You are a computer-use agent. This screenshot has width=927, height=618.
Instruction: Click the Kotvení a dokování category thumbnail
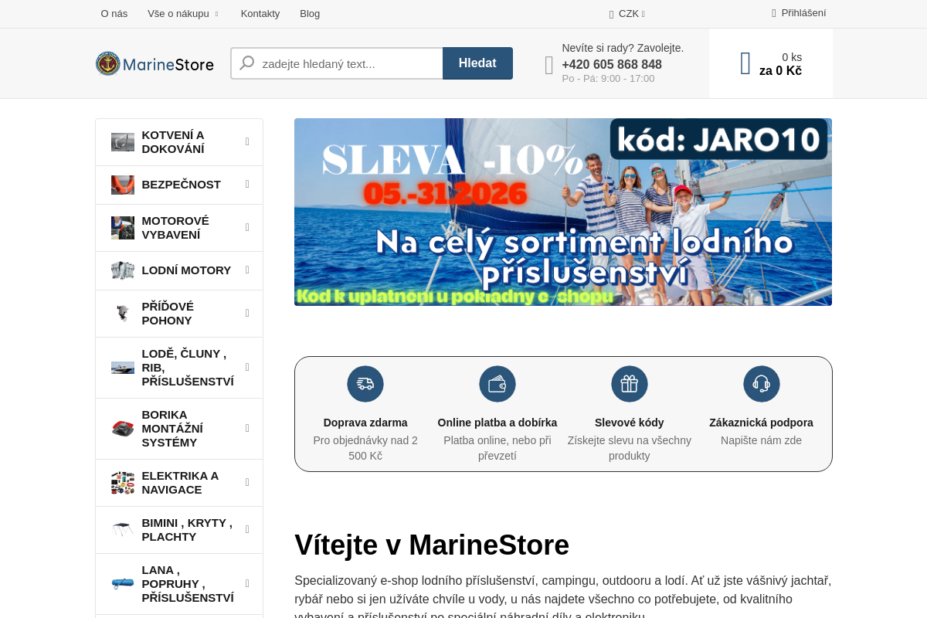(123, 142)
